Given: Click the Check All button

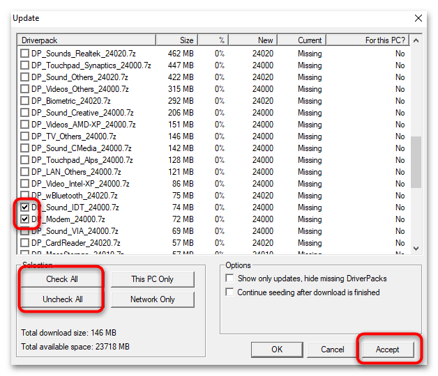Looking at the screenshot, I should point(62,279).
